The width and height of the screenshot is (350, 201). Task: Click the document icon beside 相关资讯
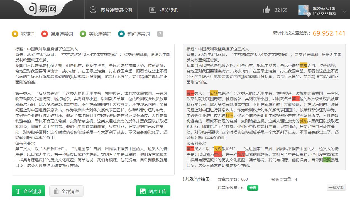pyautogui.click(x=152, y=9)
